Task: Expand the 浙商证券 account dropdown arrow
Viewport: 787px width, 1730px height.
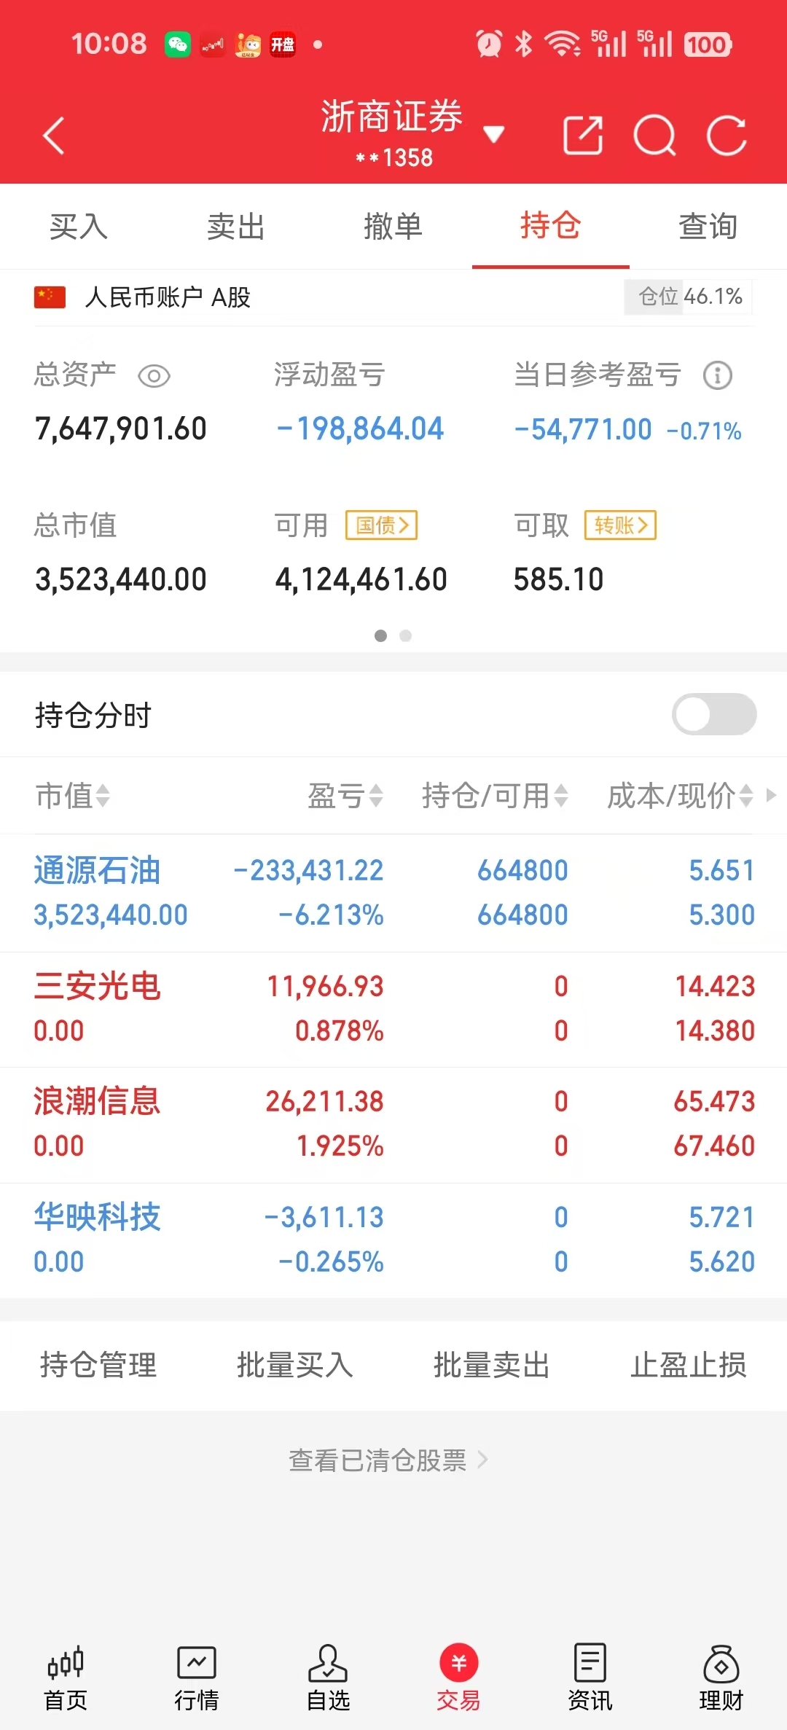Action: pos(493,134)
